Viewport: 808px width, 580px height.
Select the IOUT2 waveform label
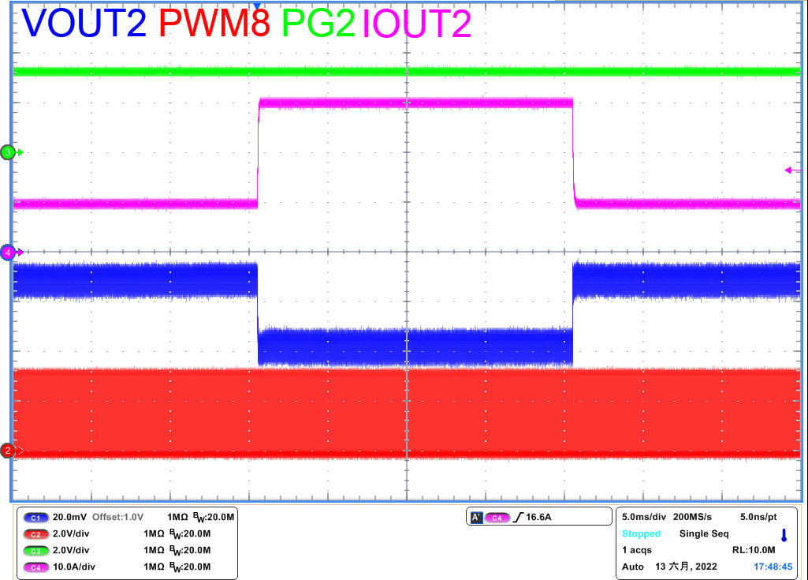tap(416, 23)
